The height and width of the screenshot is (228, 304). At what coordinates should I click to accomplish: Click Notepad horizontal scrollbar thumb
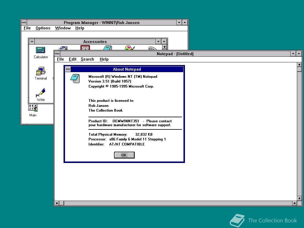coord(62,203)
